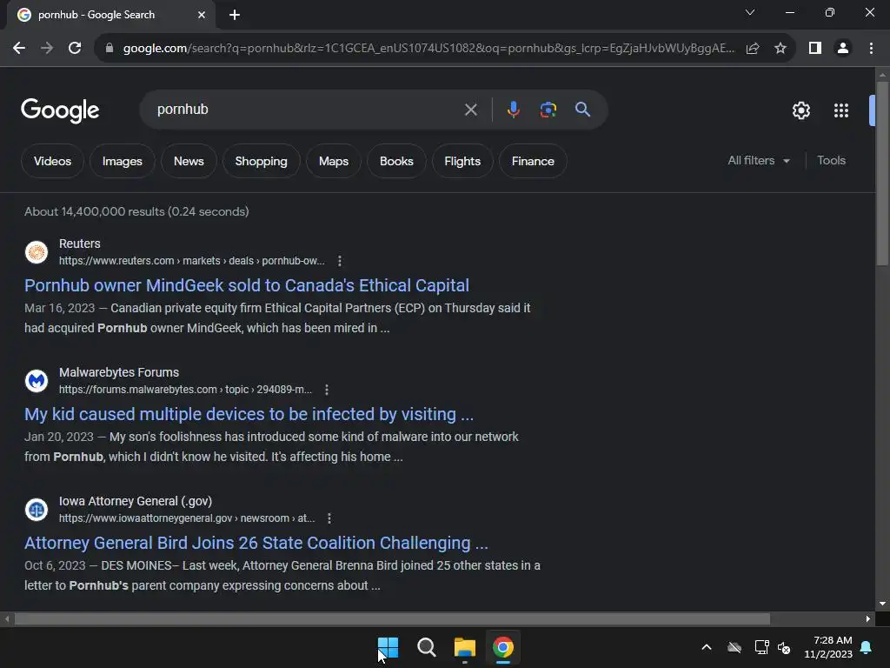Open the notifications bell

tap(867, 647)
